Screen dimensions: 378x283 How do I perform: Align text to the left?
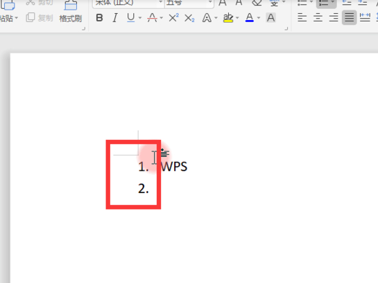pyautogui.click(x=302, y=18)
